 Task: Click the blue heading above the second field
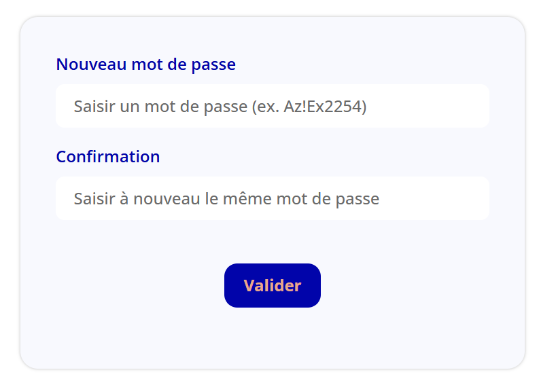[x=107, y=157]
